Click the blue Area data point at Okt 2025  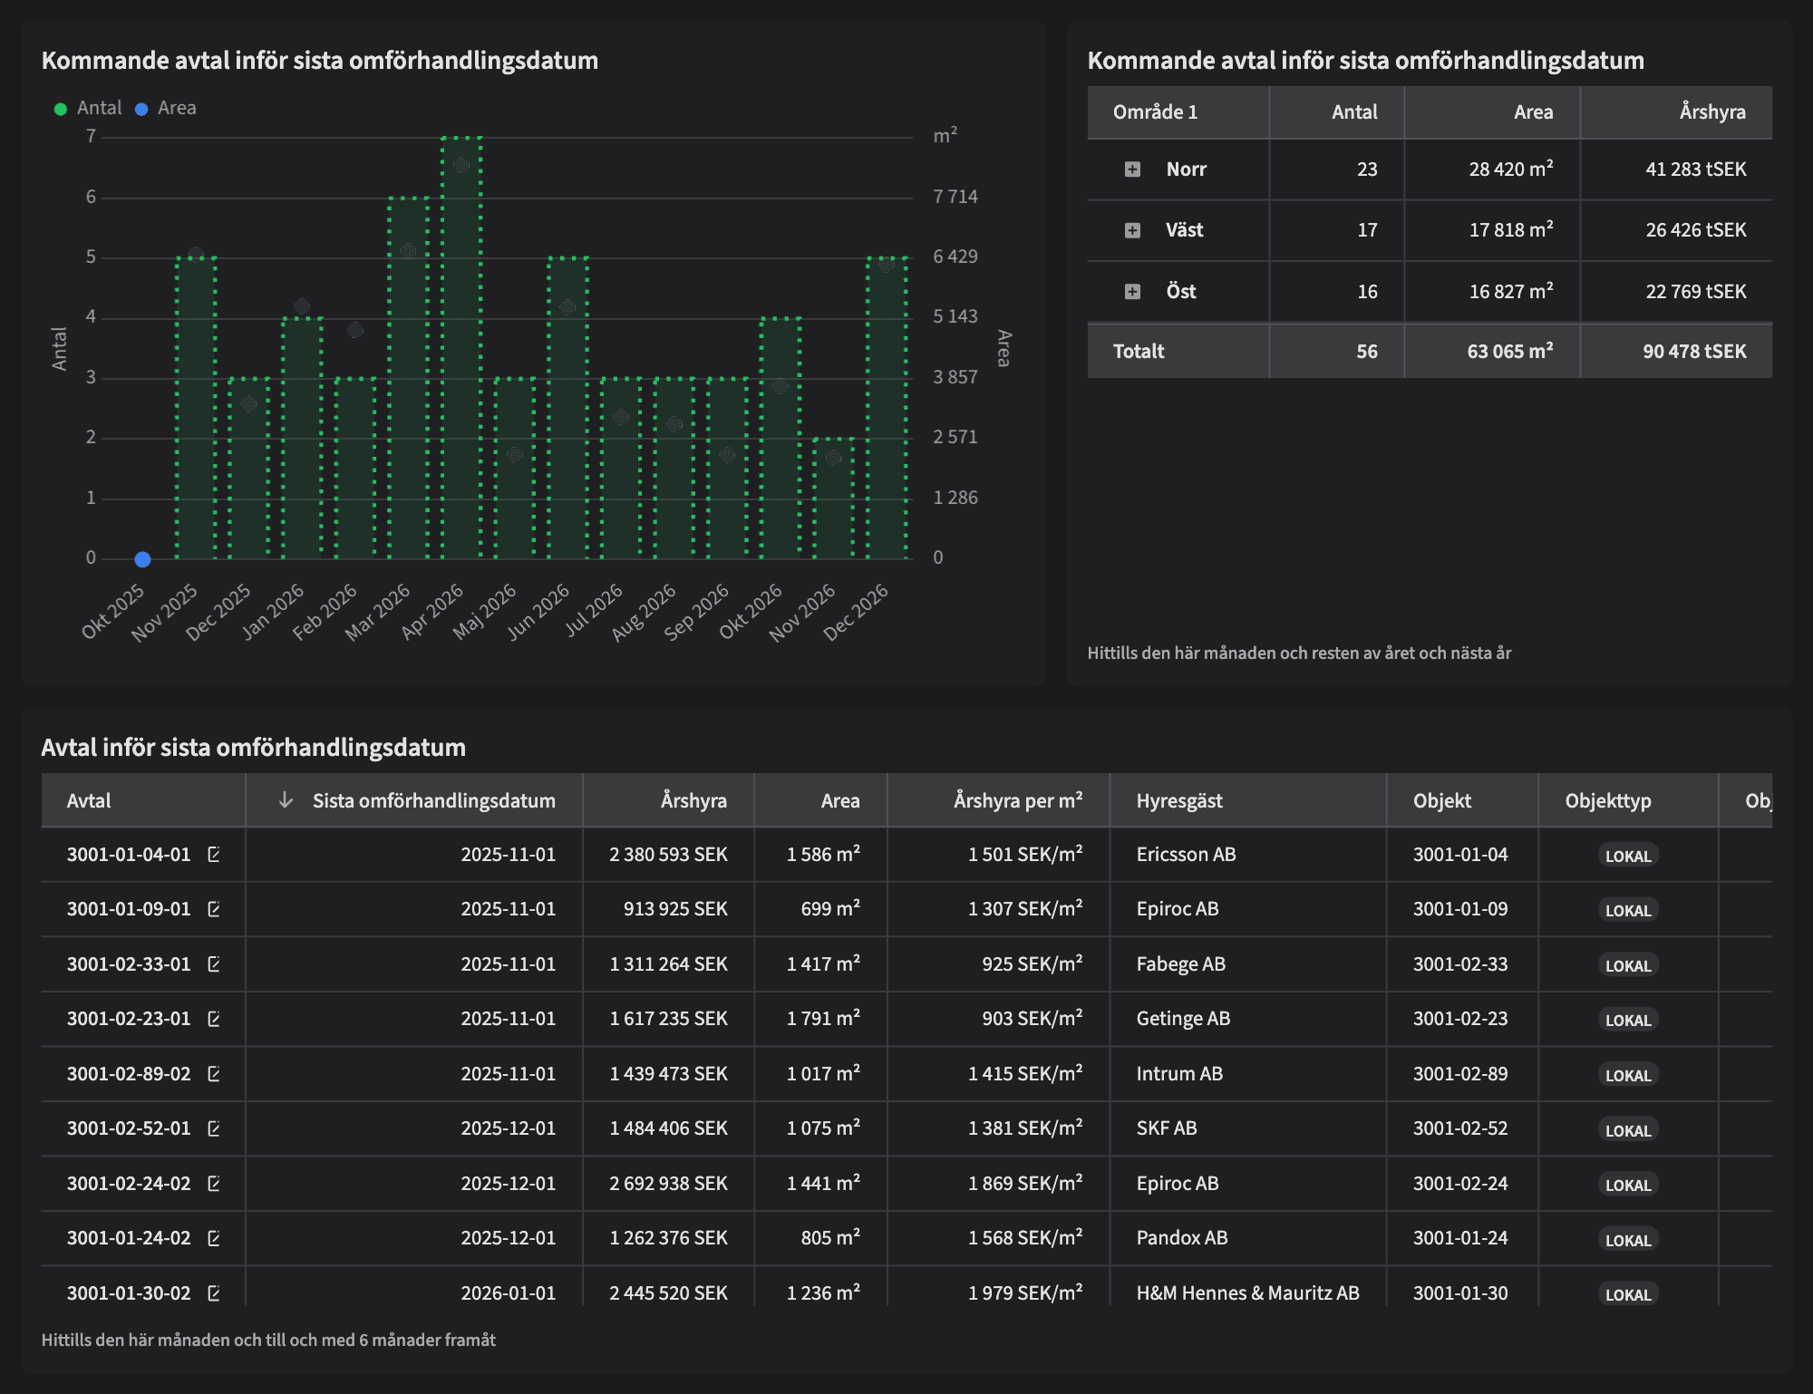pos(142,559)
